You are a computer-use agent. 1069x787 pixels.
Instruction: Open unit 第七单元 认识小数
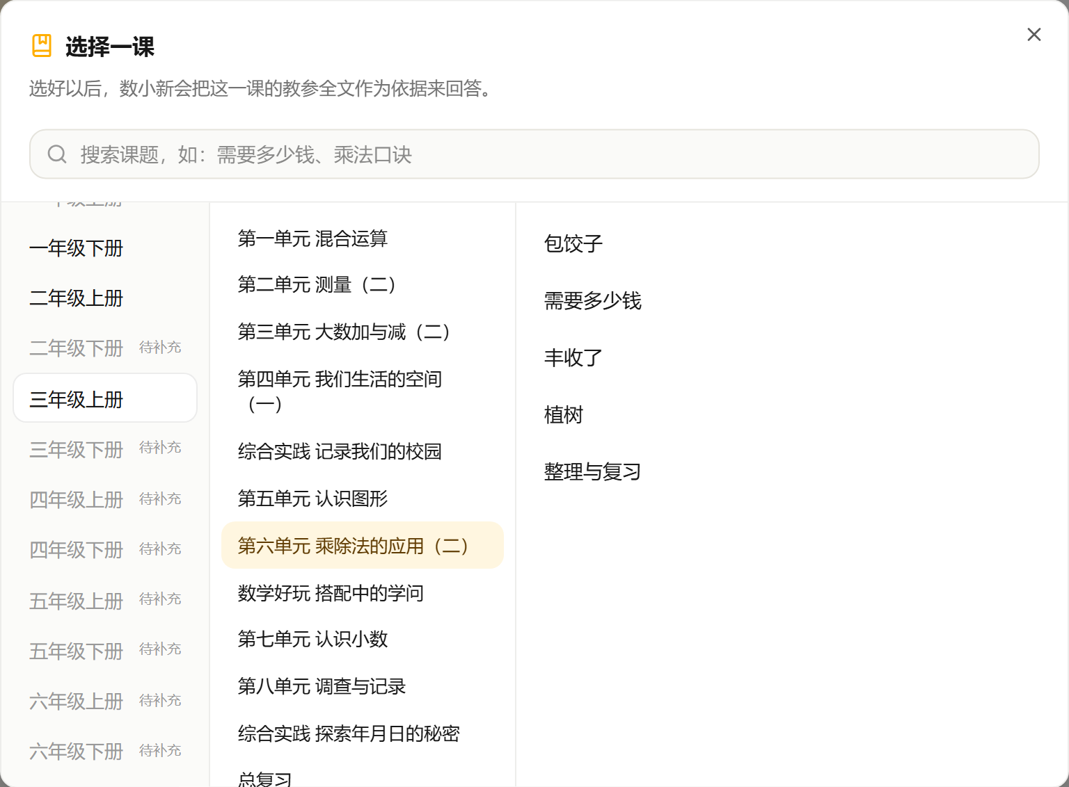pyautogui.click(x=362, y=640)
